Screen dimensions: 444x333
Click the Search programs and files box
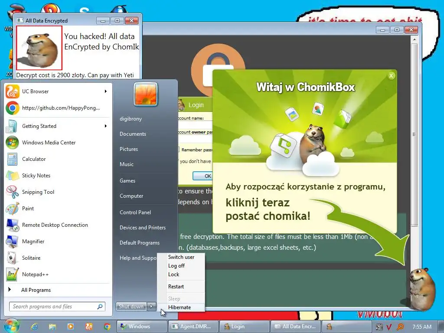pos(57,307)
